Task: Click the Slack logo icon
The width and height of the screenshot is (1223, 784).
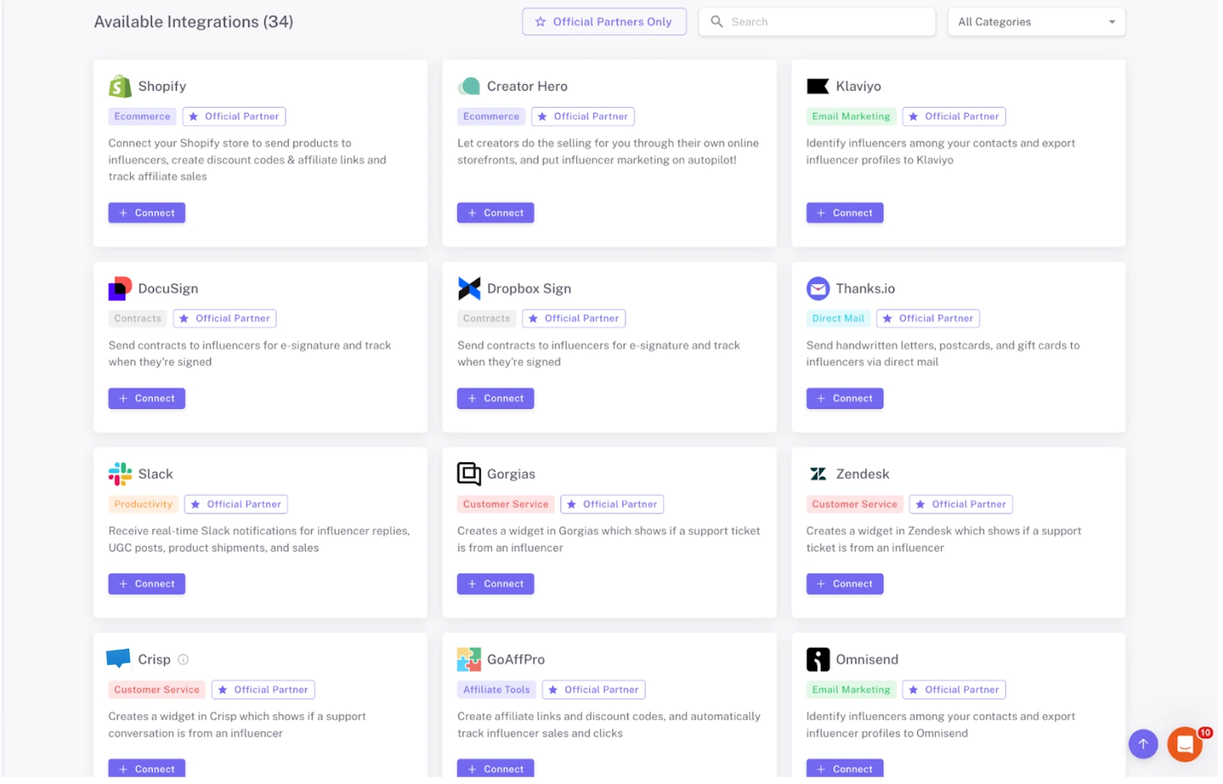Action: 120,475
